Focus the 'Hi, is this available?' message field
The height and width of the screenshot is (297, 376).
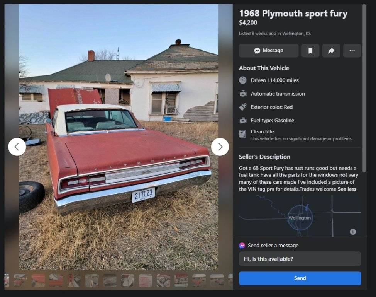(x=300, y=259)
